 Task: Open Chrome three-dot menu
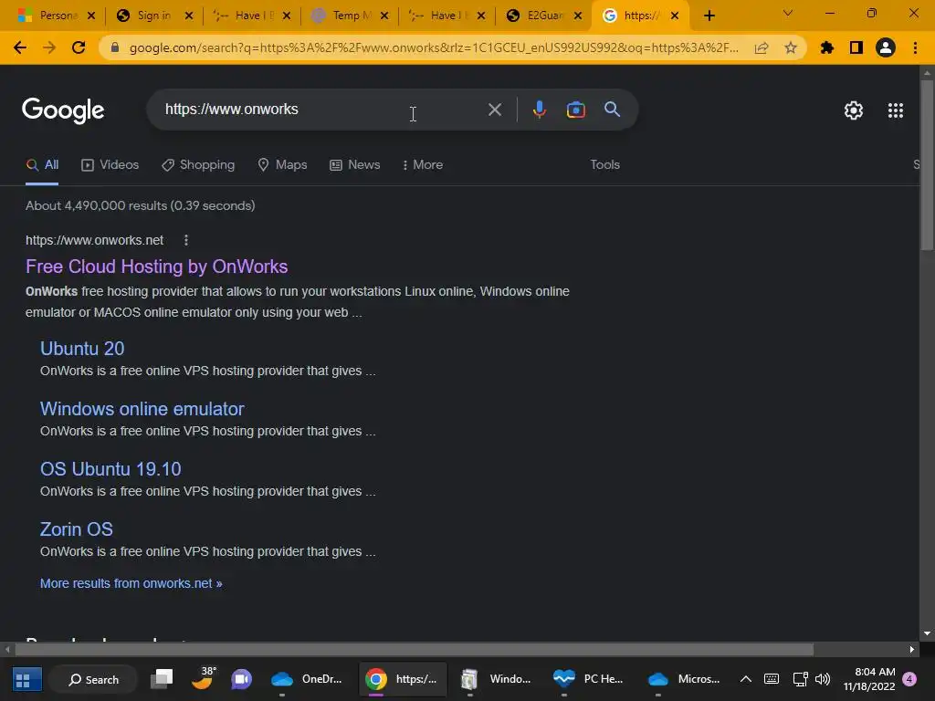pos(915,47)
